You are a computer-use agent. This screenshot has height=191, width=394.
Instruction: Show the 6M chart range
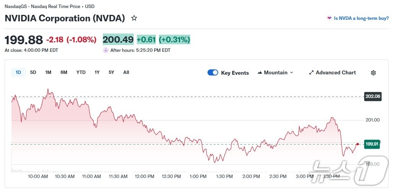(x=64, y=72)
